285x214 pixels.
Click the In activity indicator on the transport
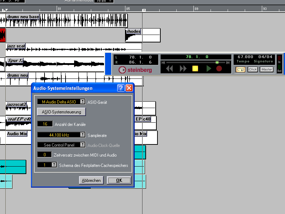pos(279,59)
